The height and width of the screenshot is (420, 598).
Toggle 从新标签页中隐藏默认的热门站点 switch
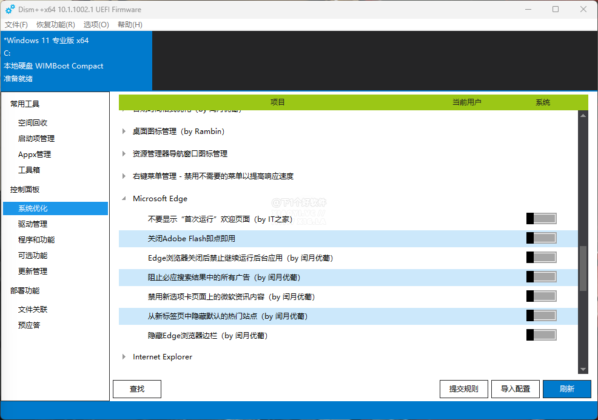[x=541, y=316]
